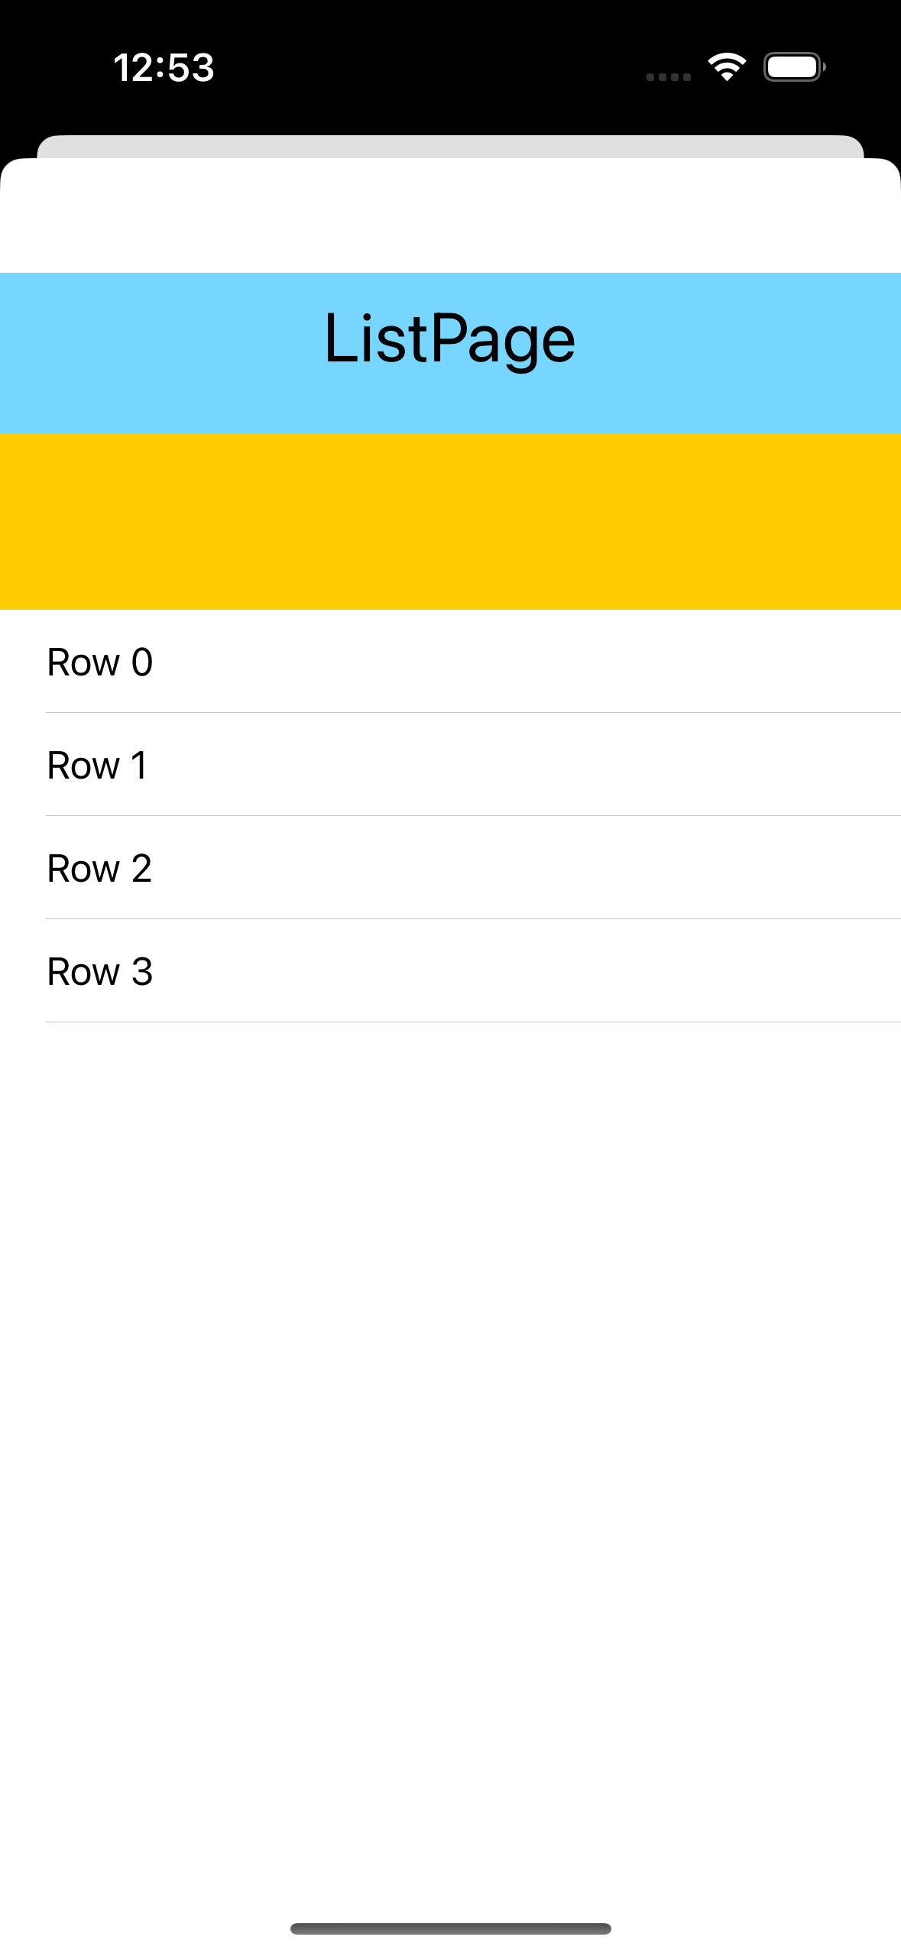
Task: Tap the gray sheet edge at the top
Action: pyautogui.click(x=450, y=145)
